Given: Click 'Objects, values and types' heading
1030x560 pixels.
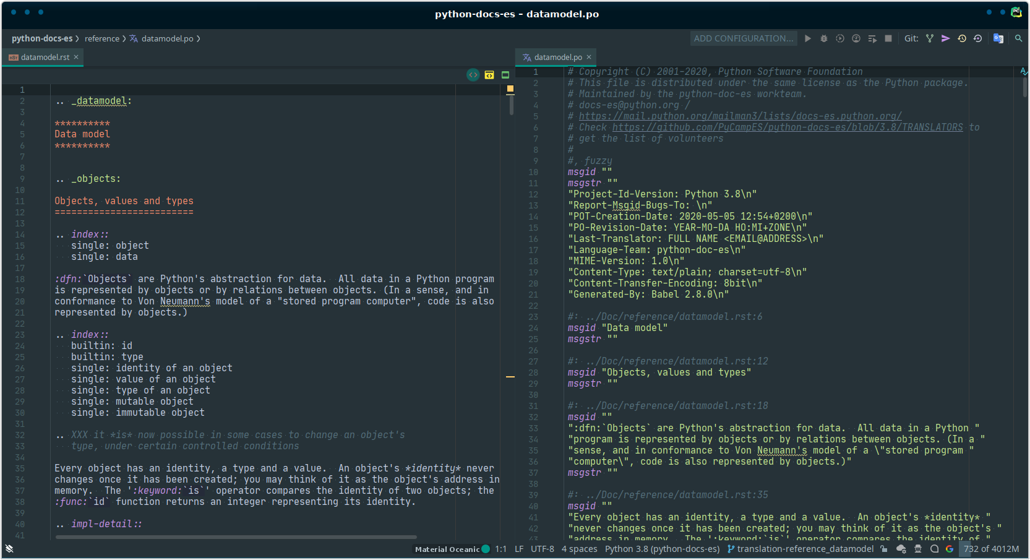Looking at the screenshot, I should (124, 201).
